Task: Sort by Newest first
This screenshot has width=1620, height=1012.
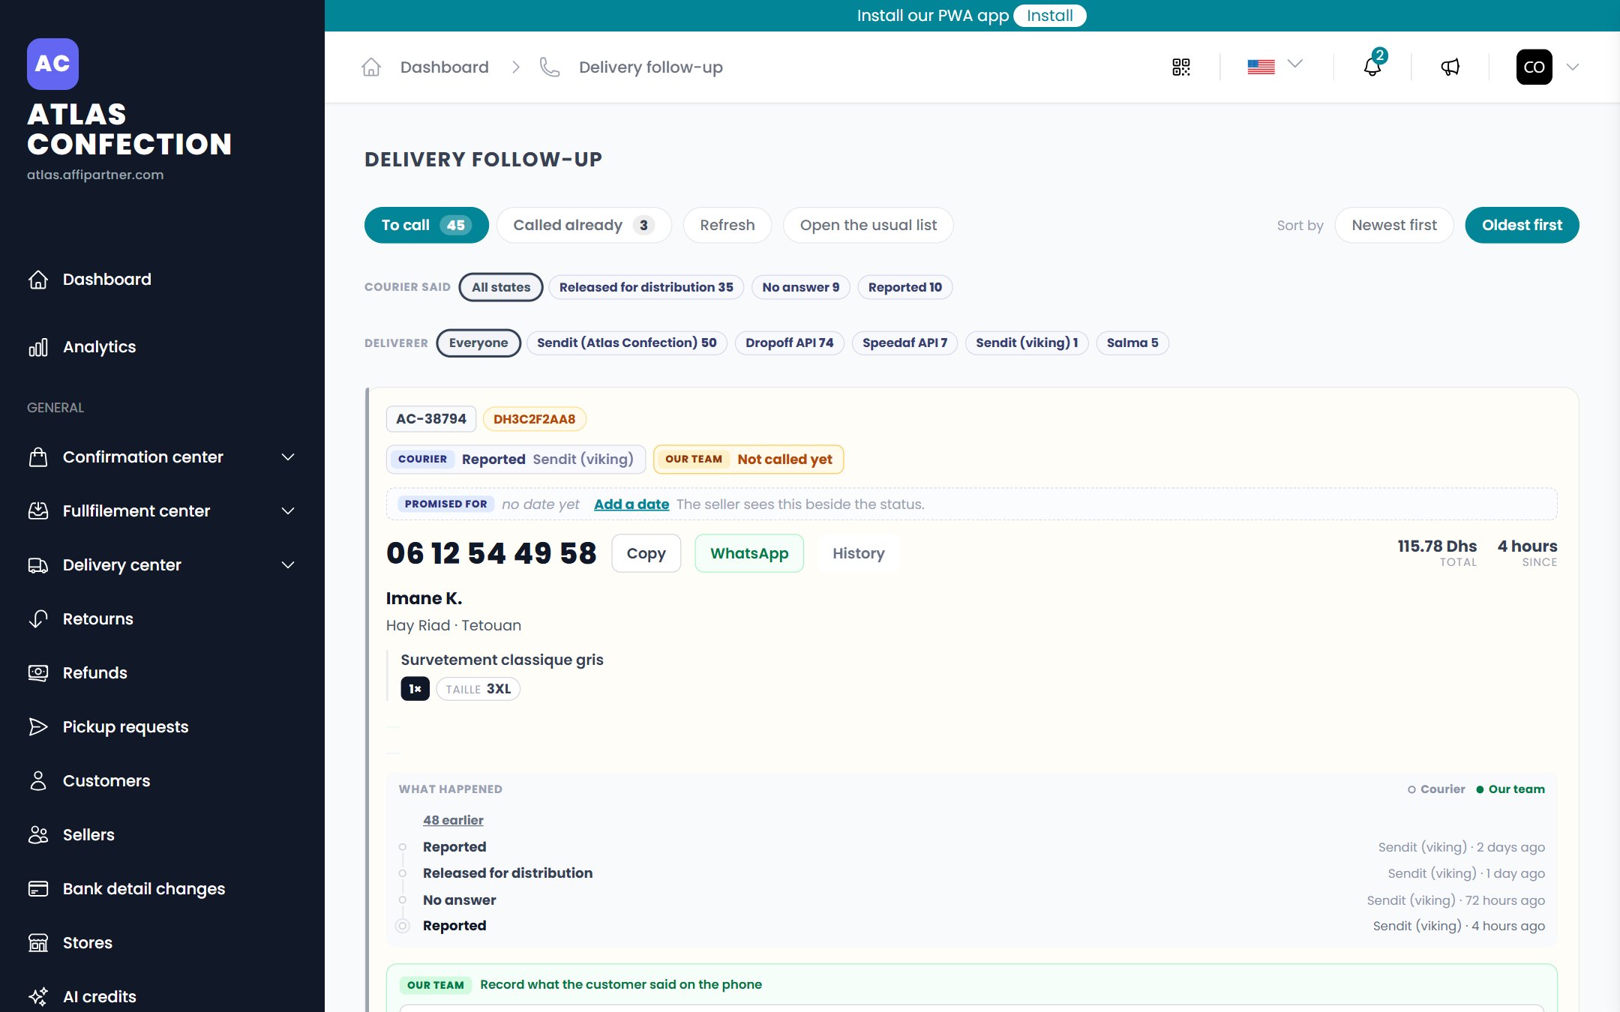Action: (x=1394, y=225)
